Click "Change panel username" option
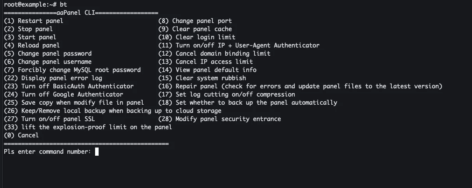 (x=48, y=61)
